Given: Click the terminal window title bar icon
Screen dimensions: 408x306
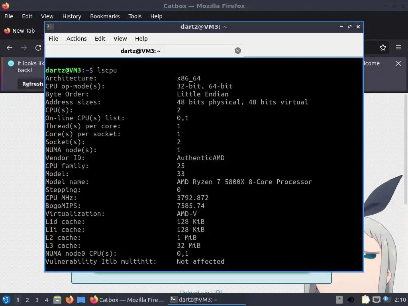Looking at the screenshot, I should point(50,27).
